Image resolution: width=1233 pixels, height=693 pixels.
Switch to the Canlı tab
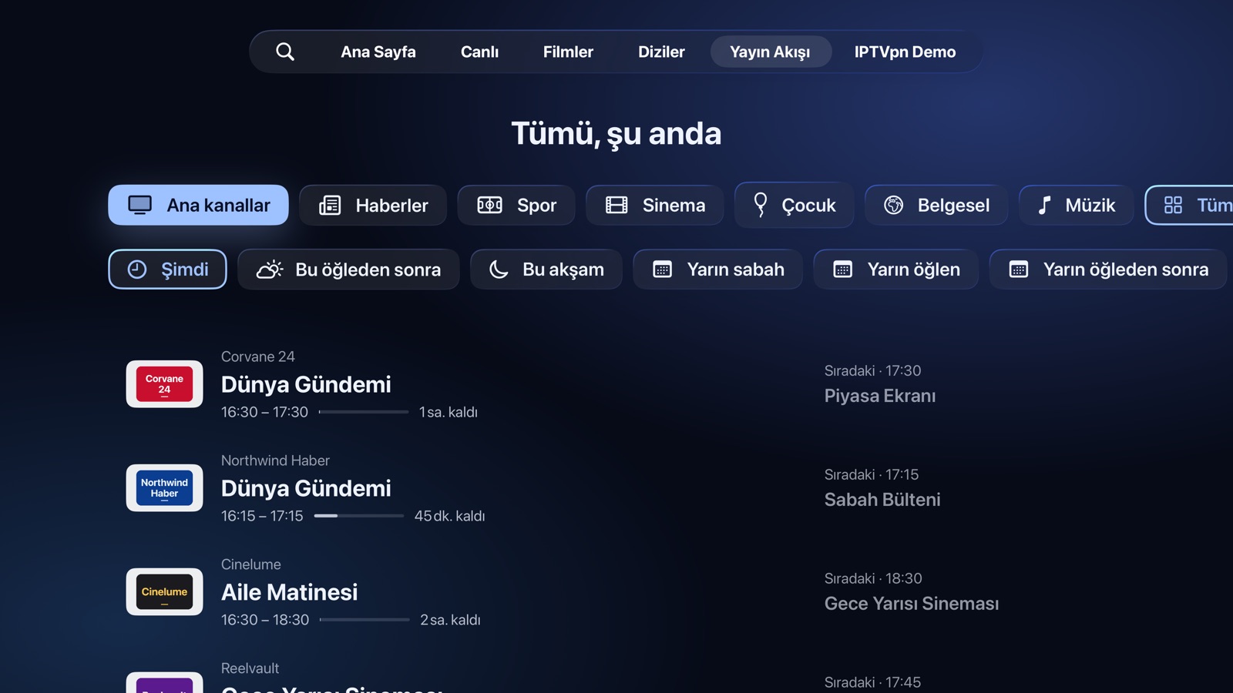coord(479,52)
